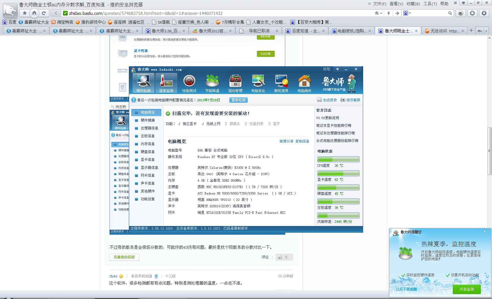Open Ludashi title bar dropdown menu arrow

click(337, 69)
